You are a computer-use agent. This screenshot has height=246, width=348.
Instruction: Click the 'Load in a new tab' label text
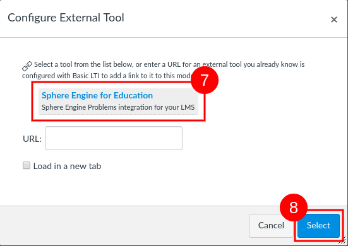[67, 166]
